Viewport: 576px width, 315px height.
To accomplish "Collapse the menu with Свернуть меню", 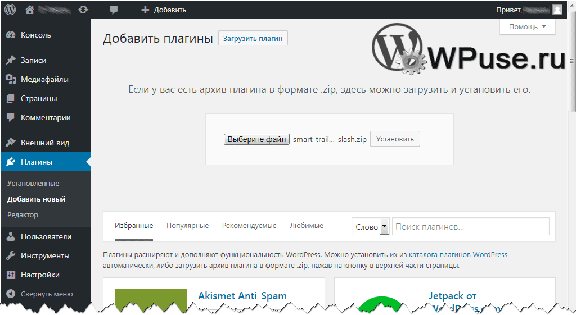I will pos(39,294).
